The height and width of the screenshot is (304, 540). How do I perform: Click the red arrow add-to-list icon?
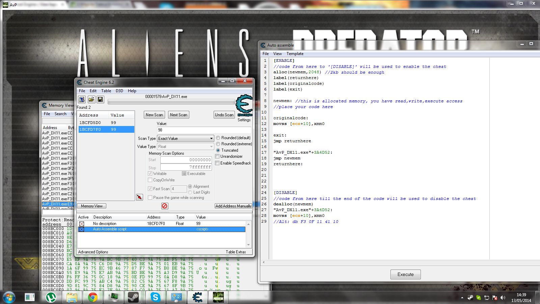pyautogui.click(x=139, y=197)
